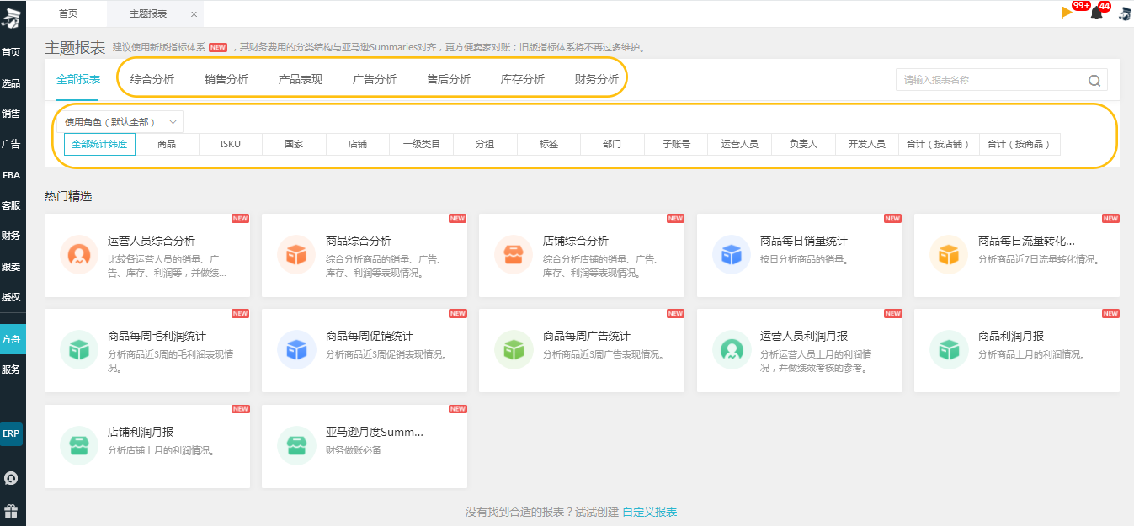Switch to the 全部报表 tab

[78, 80]
